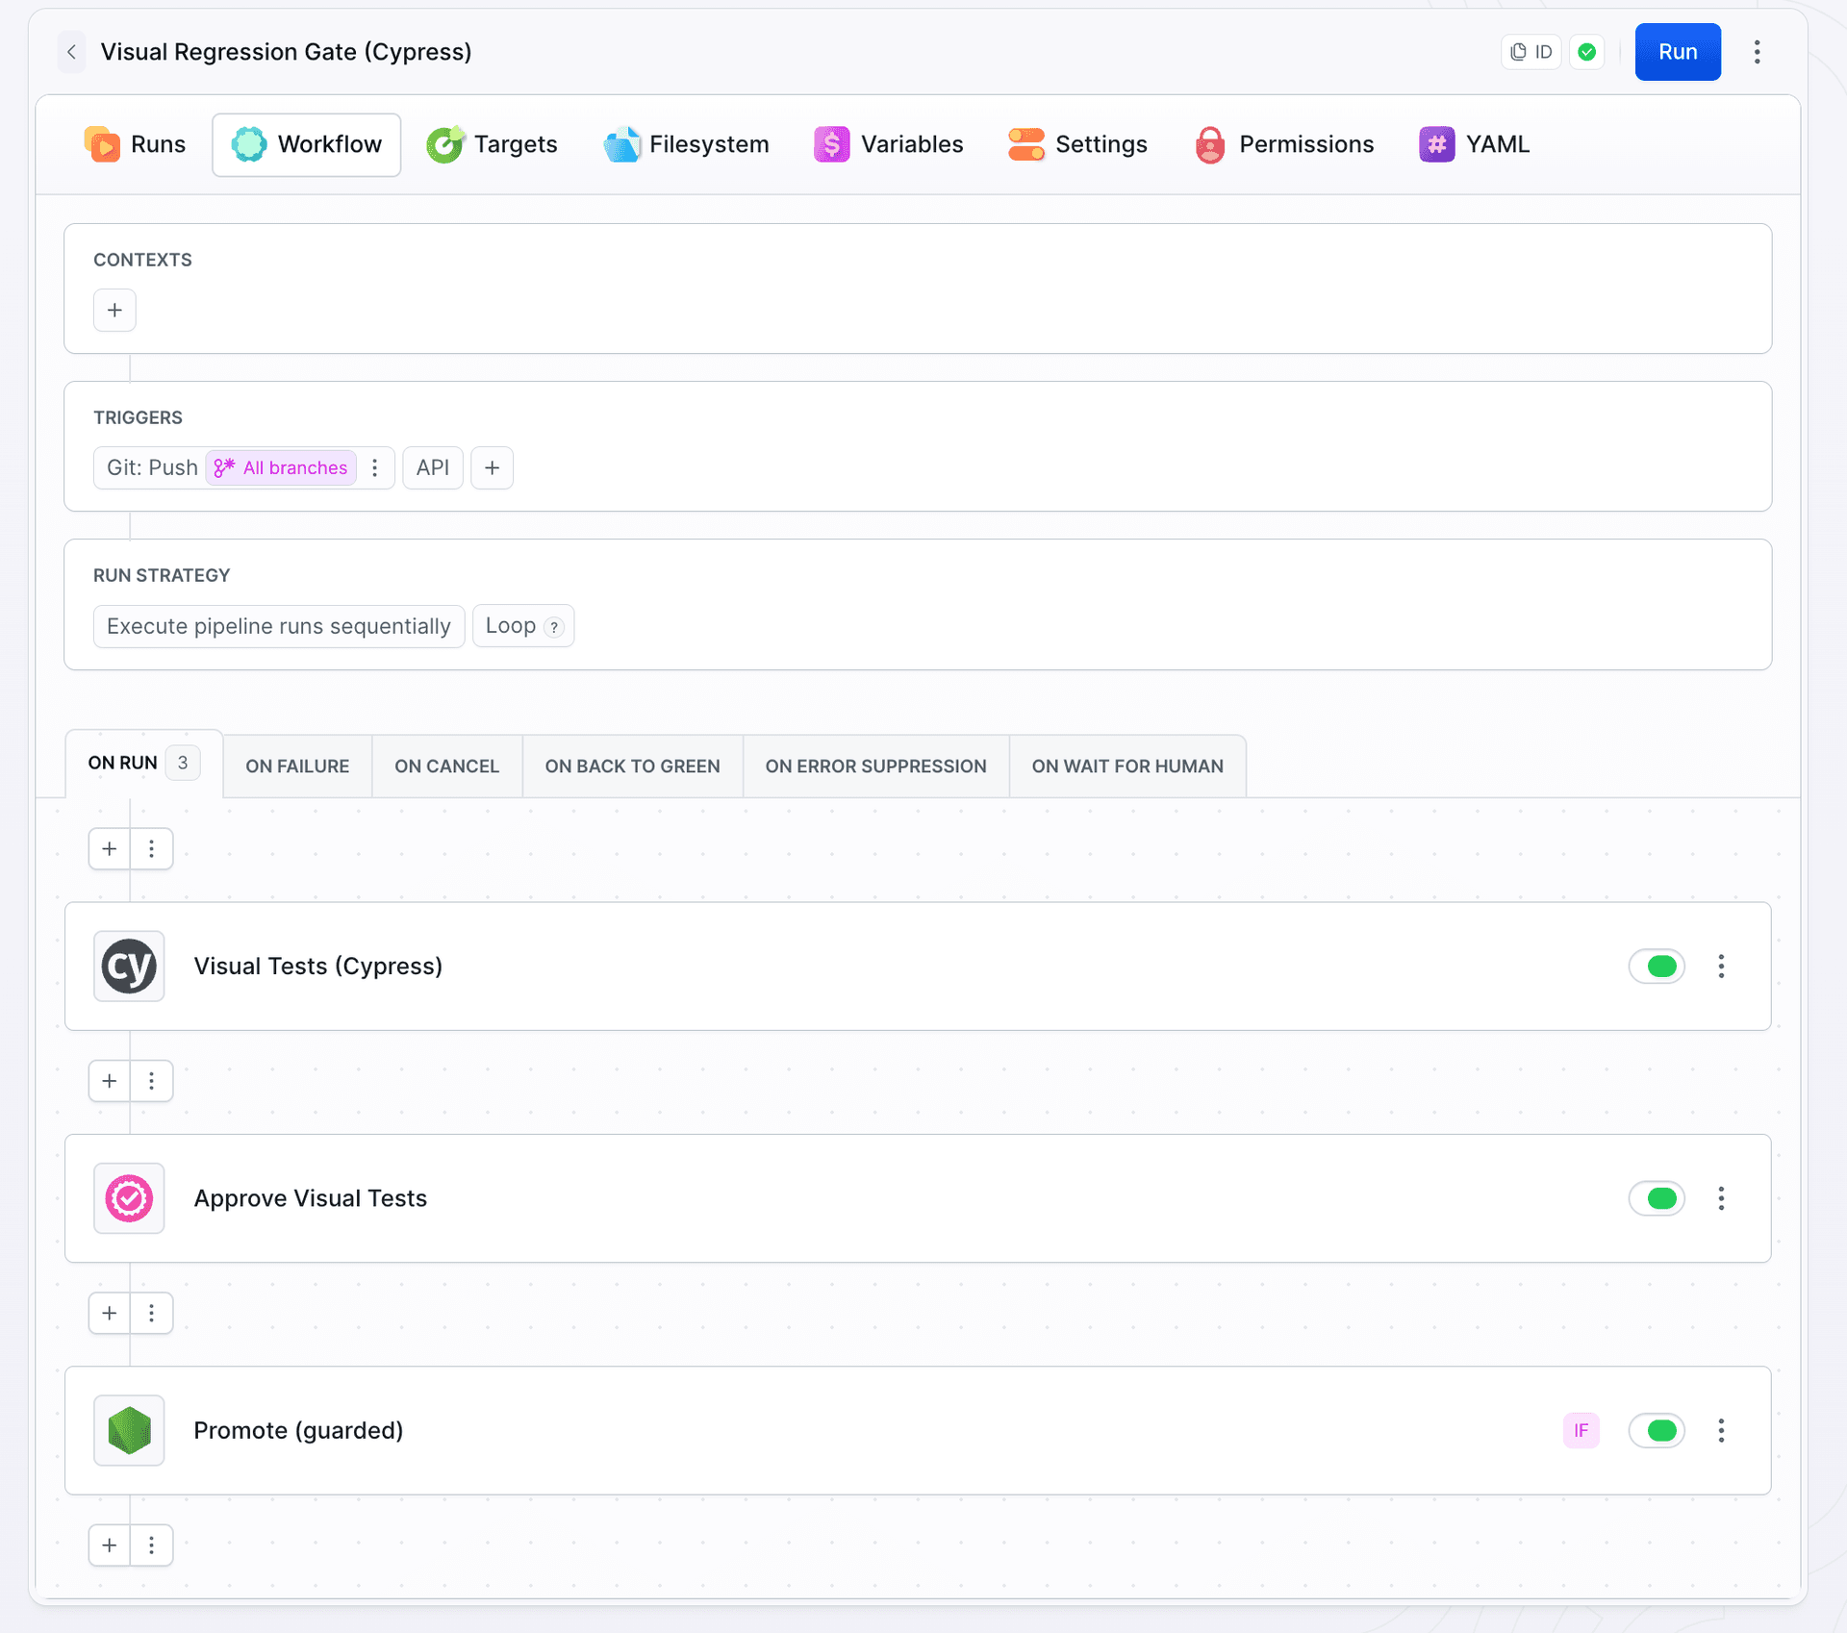
Task: Open the Settings tab
Action: [x=1078, y=144]
